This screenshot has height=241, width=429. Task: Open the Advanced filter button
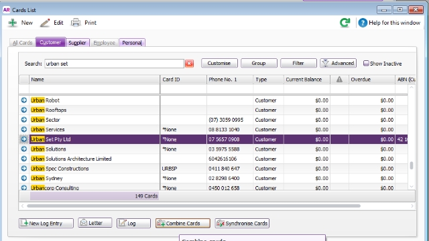tap(338, 63)
